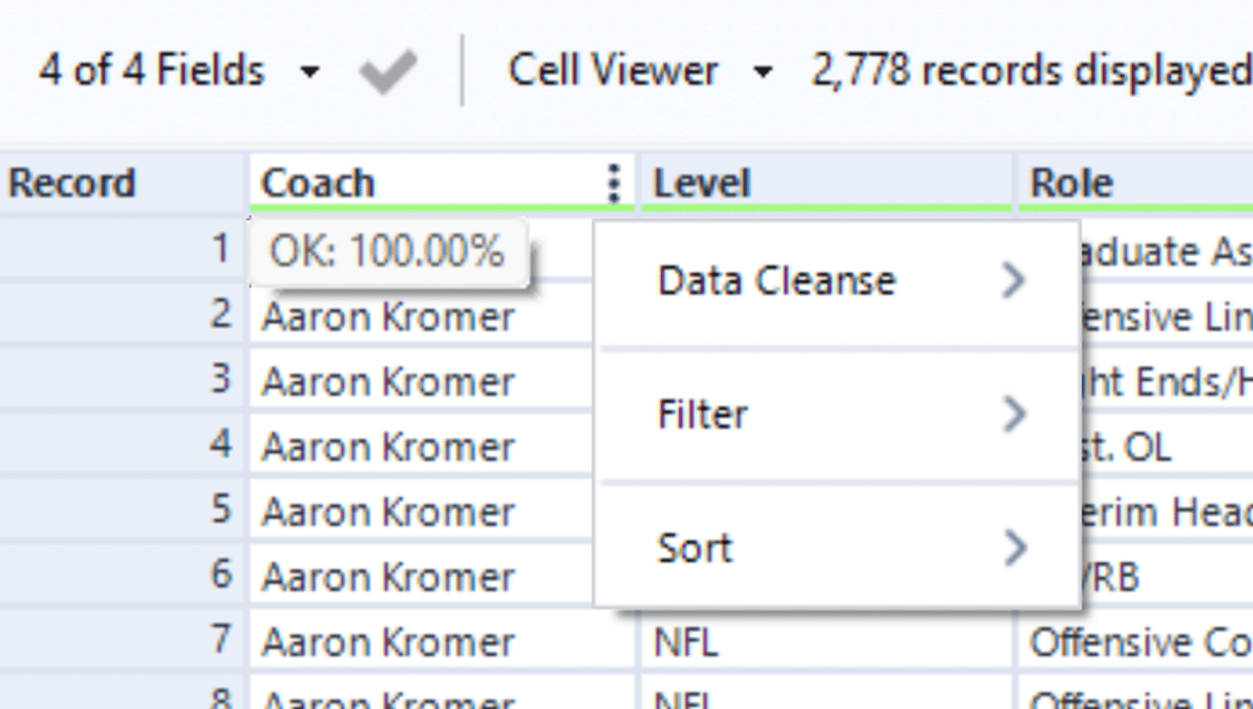Screen dimensions: 1253x709
Task: Click the gray checkmark apply icon
Action: (388, 71)
